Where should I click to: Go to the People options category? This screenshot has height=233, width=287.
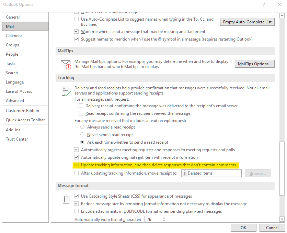pyautogui.click(x=25, y=54)
